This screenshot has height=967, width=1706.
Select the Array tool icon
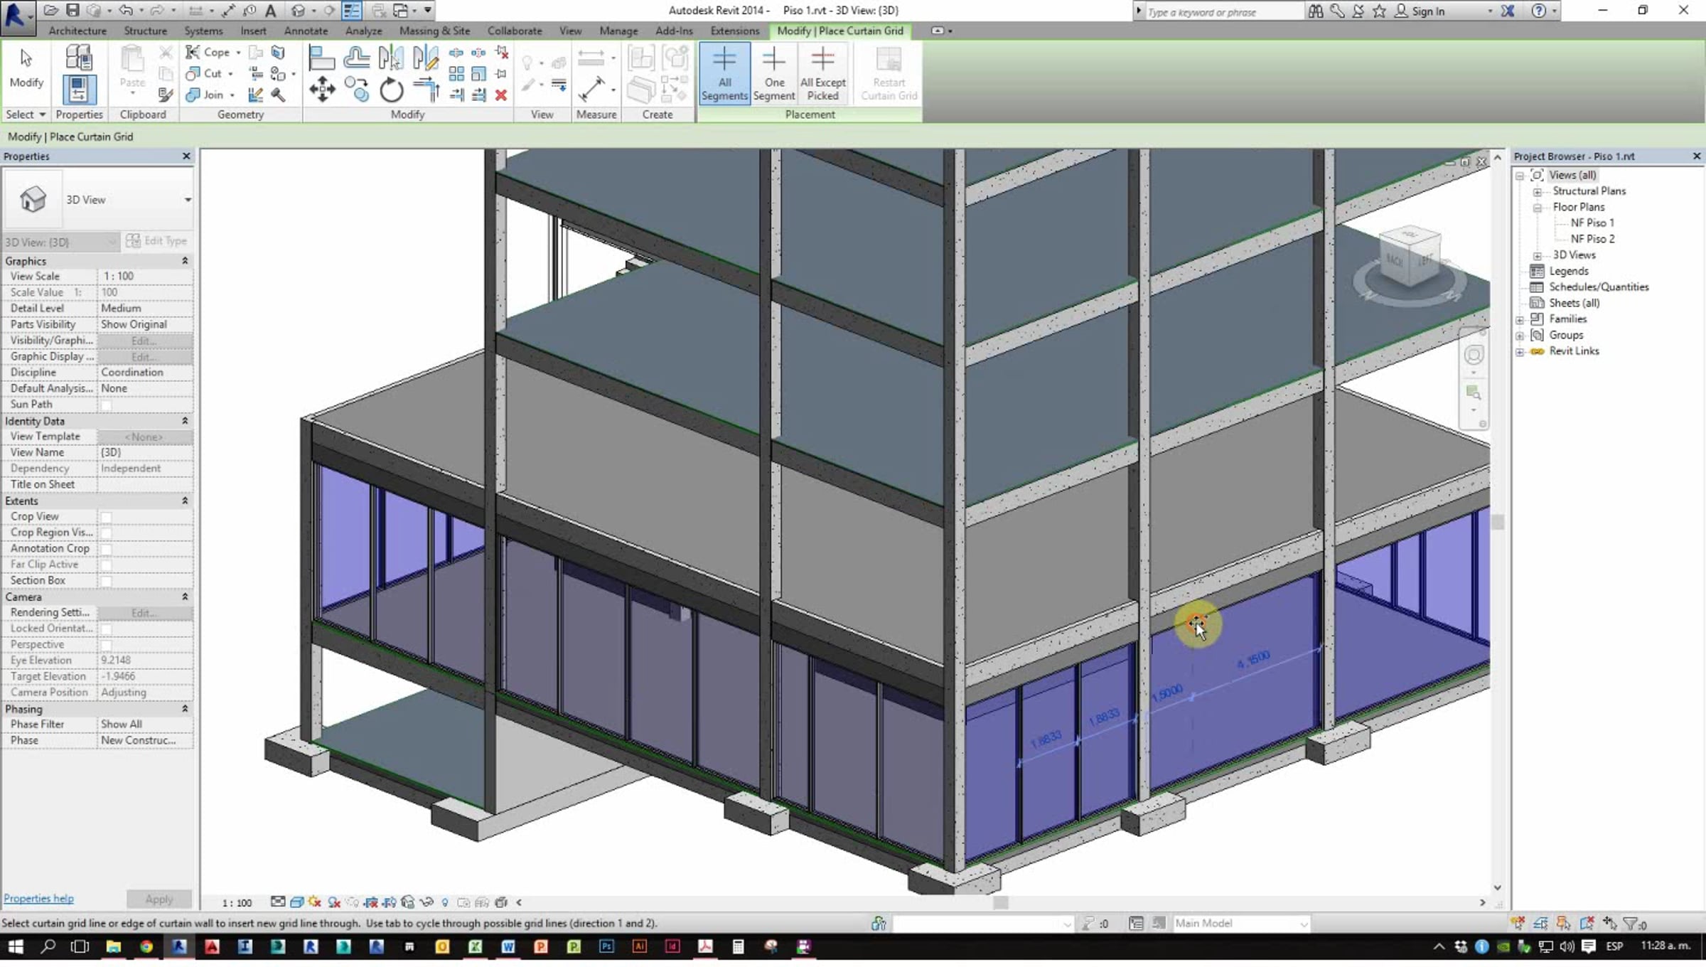456,74
